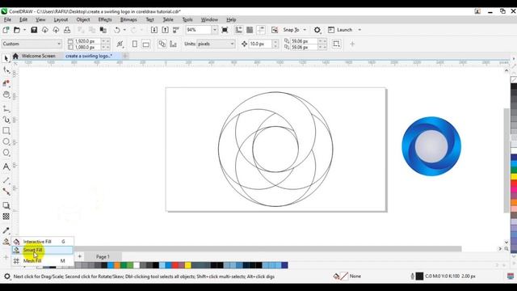Choose Mesh Fill from the flyout
The width and height of the screenshot is (517, 291).
[42, 261]
